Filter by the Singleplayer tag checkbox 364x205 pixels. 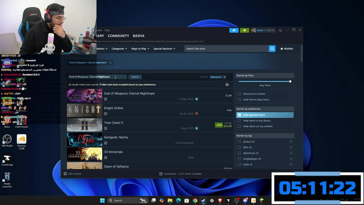coord(239,159)
